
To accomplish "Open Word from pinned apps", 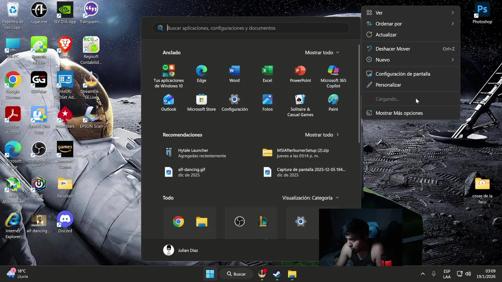I will pos(234,74).
